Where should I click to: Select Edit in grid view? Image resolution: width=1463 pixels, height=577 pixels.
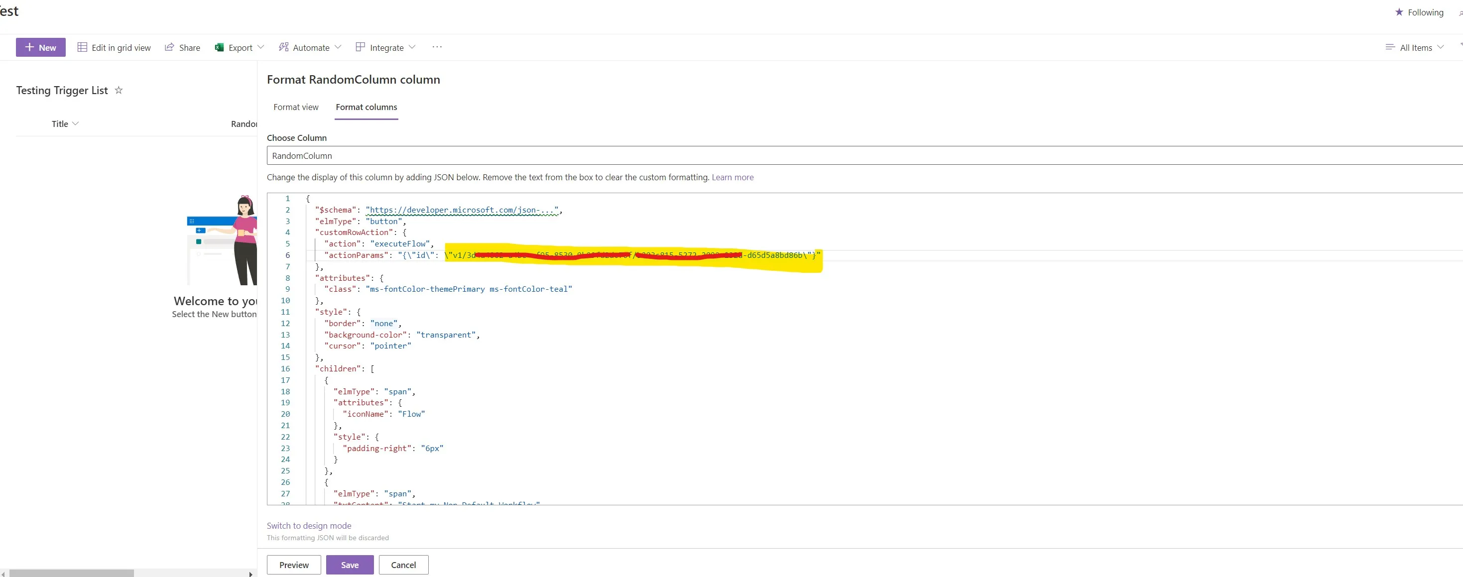click(x=114, y=47)
